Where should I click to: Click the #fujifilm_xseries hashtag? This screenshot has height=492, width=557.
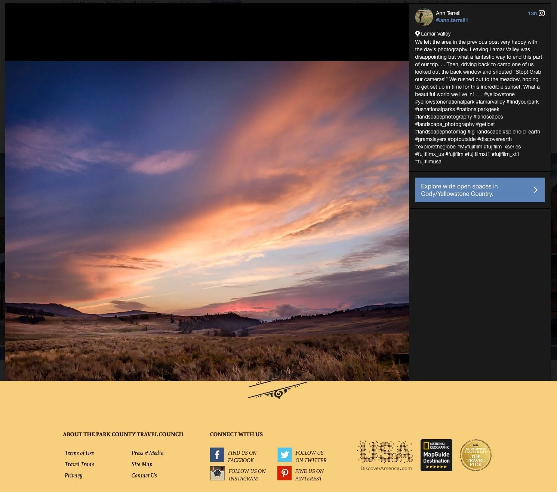click(502, 147)
